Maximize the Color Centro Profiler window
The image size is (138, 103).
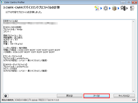[x=129, y=2]
